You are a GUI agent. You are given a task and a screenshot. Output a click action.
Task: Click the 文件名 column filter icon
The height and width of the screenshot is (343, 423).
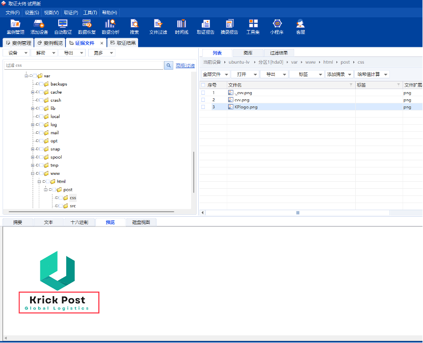coord(351,85)
